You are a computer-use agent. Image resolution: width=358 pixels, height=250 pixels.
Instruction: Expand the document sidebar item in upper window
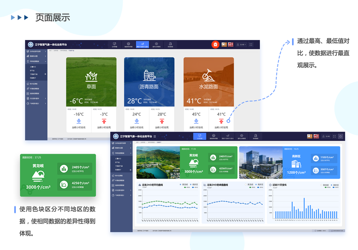coord(36,99)
